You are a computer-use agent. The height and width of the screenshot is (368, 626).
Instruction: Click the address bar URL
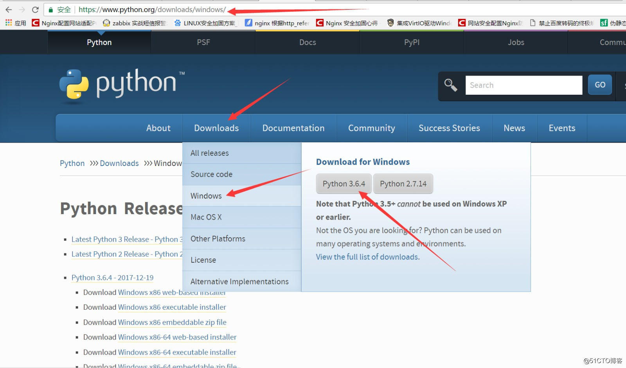point(152,9)
